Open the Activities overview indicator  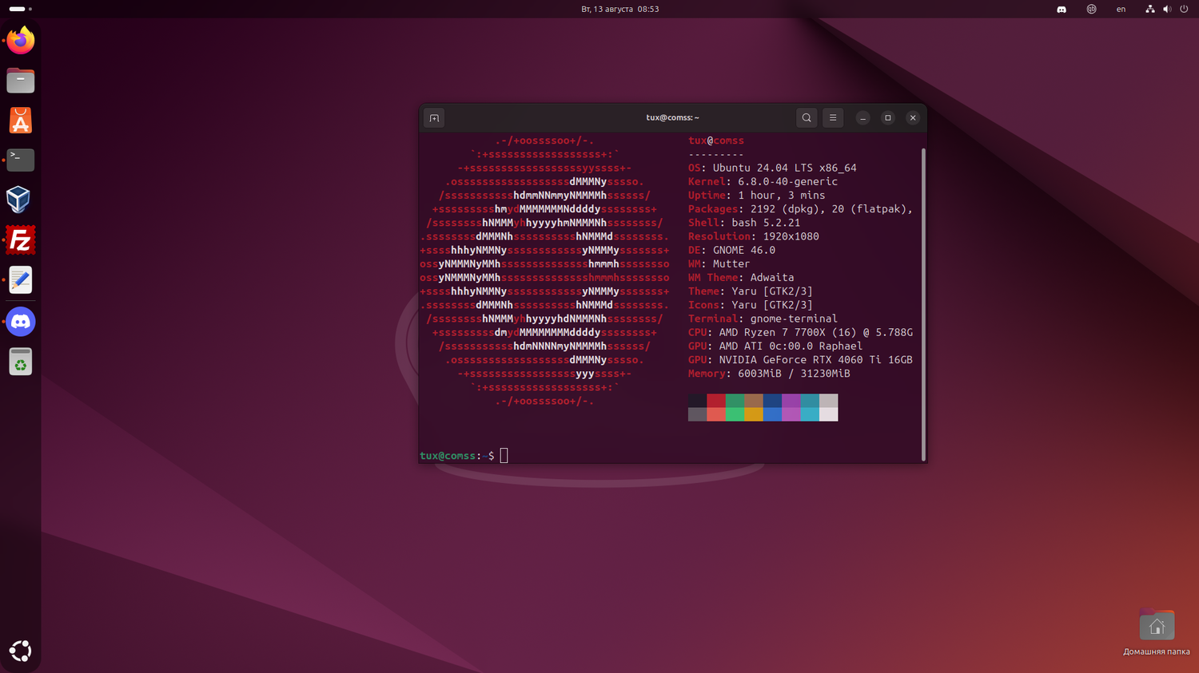pyautogui.click(x=21, y=9)
